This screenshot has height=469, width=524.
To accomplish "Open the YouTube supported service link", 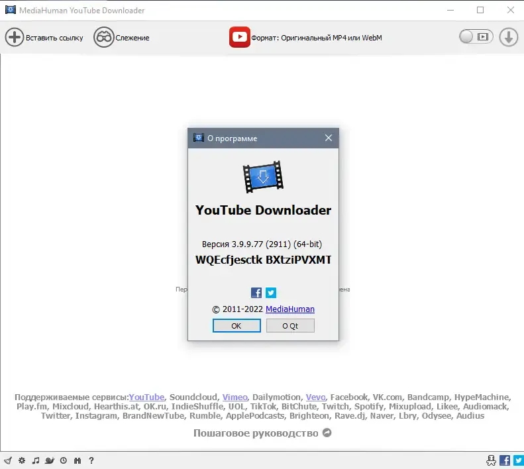I will pos(146,397).
